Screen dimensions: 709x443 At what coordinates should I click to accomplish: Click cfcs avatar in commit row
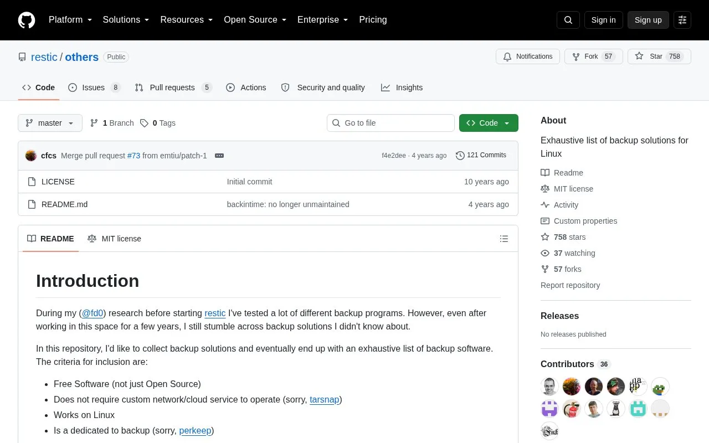point(31,156)
